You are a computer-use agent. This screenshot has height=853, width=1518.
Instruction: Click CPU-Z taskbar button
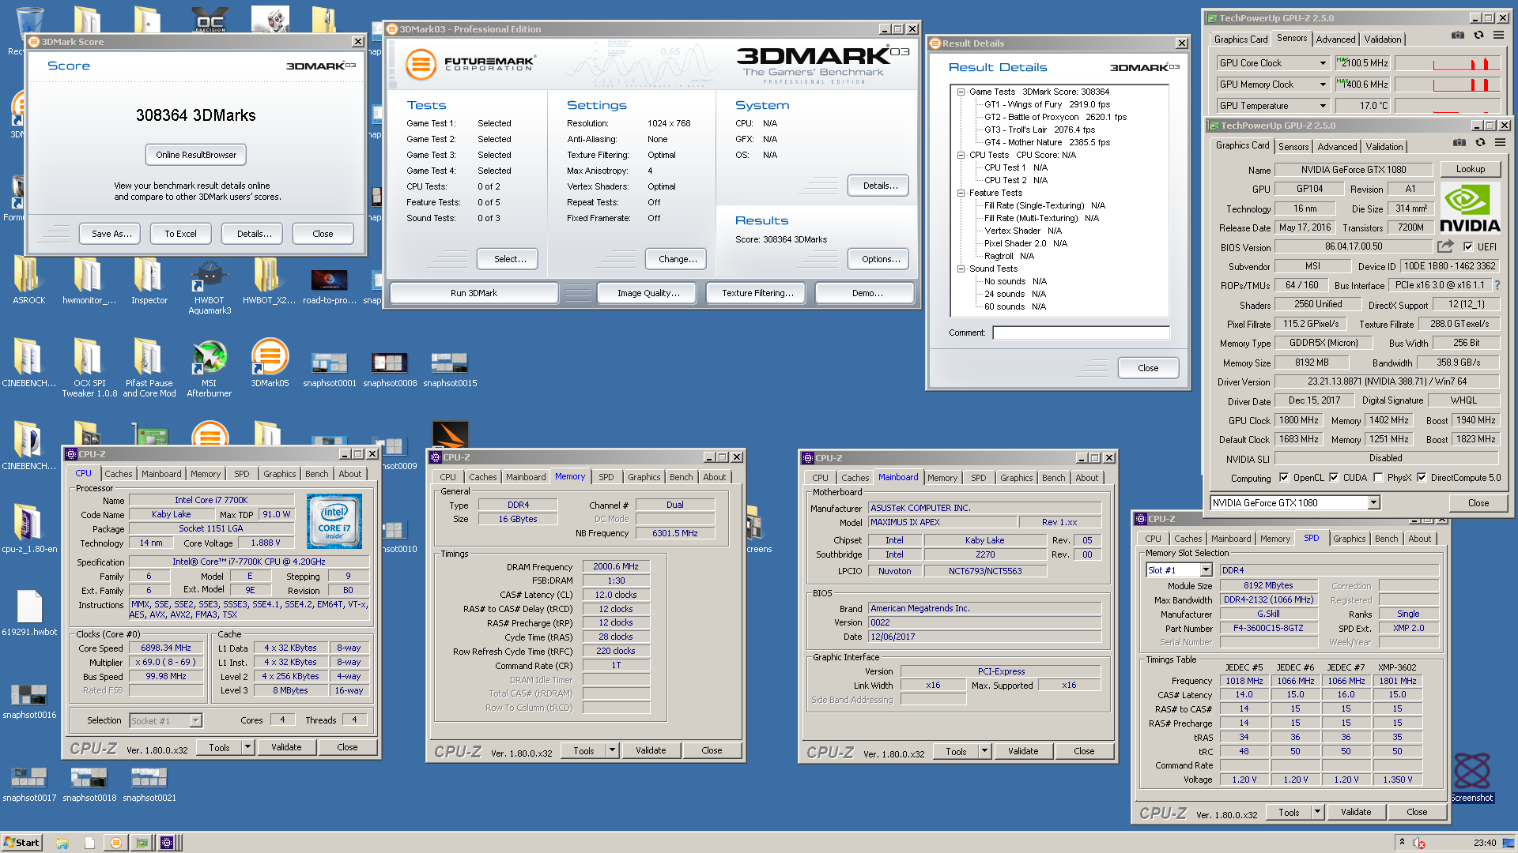(167, 843)
